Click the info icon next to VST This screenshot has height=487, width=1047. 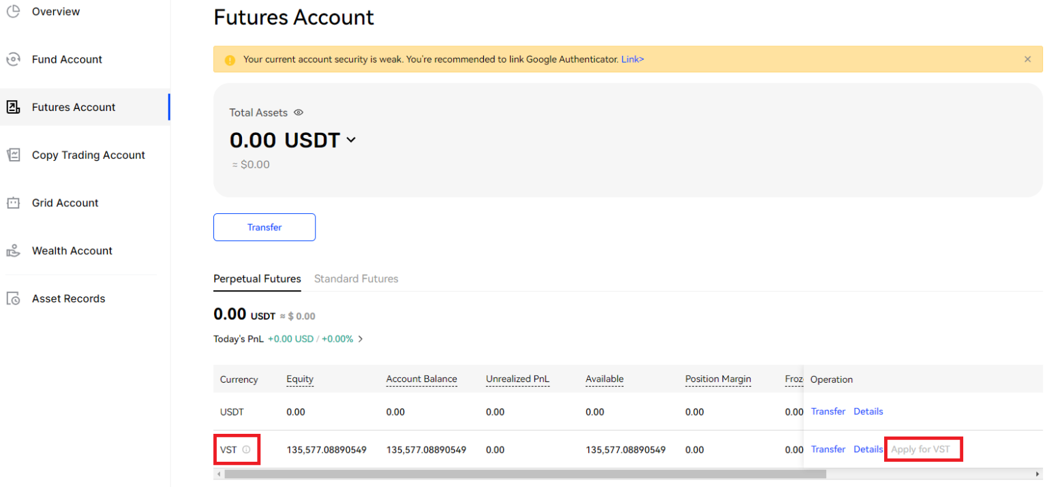coord(247,450)
